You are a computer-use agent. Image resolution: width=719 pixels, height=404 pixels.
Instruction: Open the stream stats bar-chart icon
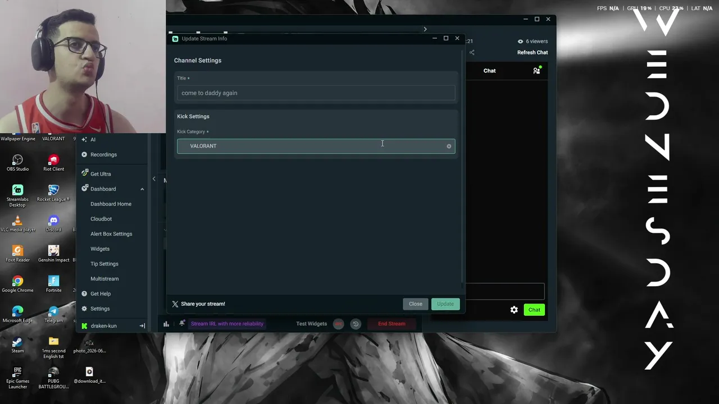point(166,324)
